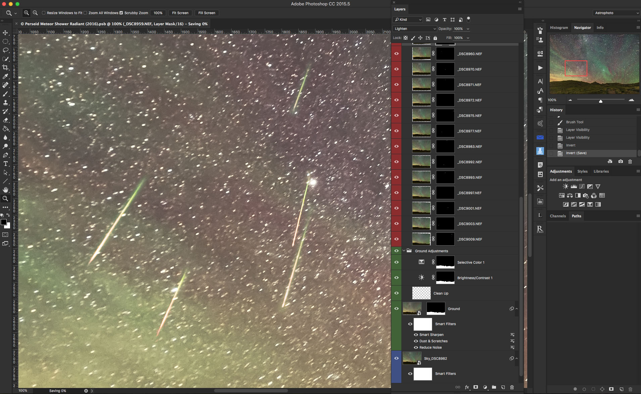Click the Fit Screen button

pyautogui.click(x=180, y=13)
